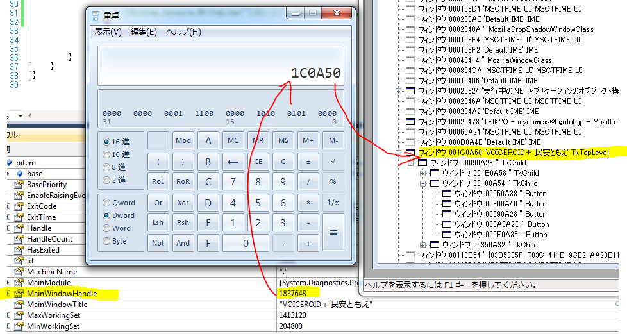
Task: Click digit 7 on calculator
Action: click(233, 181)
